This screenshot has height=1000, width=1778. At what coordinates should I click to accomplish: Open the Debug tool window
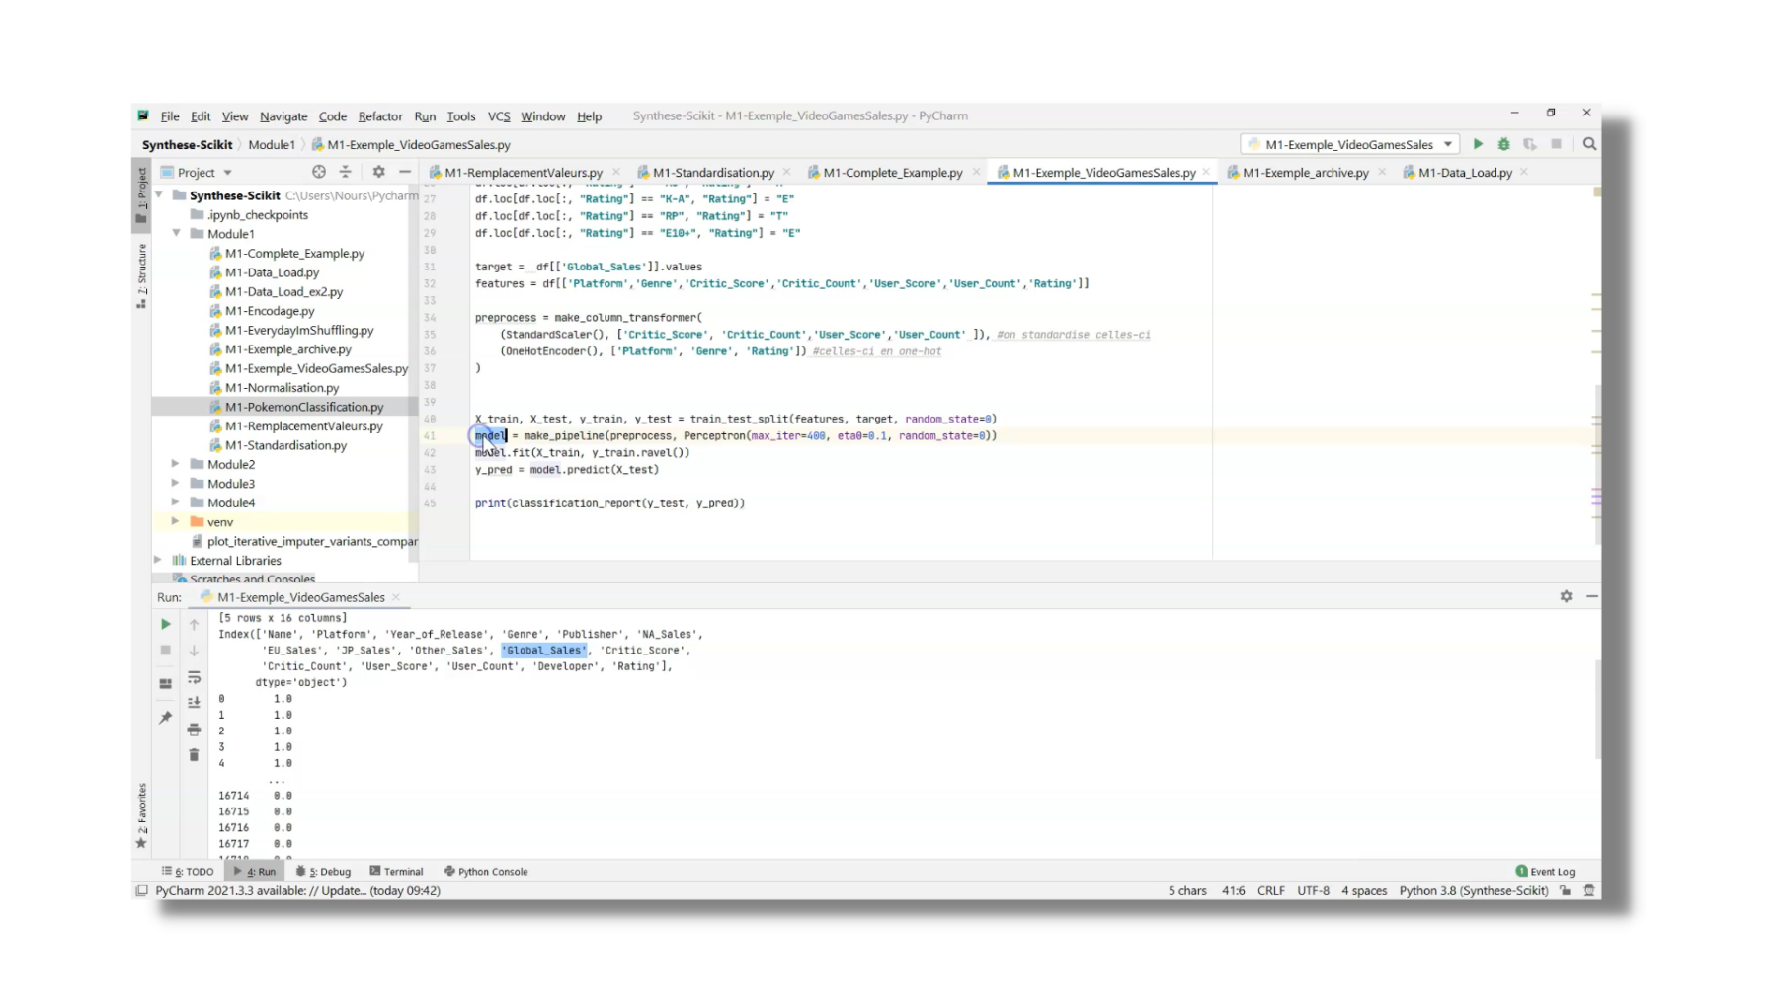324,872
